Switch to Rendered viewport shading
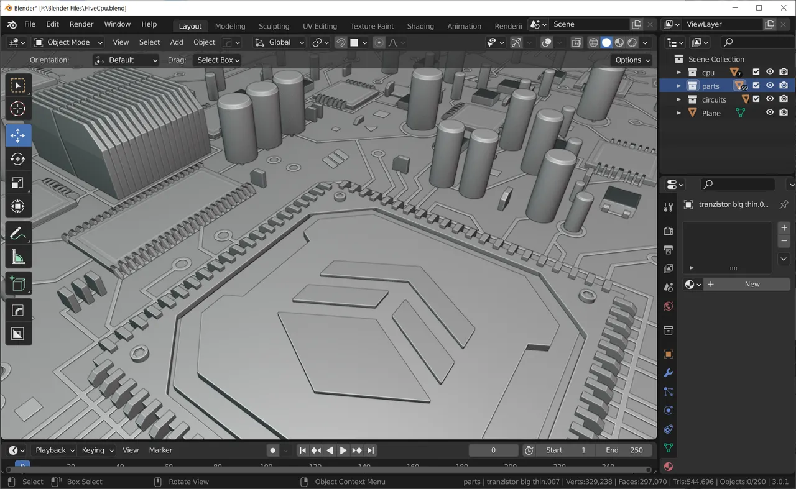The image size is (796, 489). point(632,42)
